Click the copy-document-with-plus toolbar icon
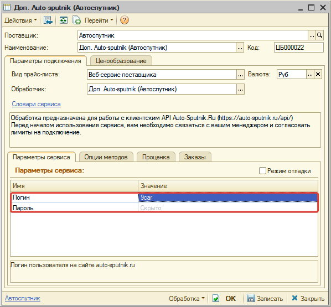The width and height of the screenshot is (331, 307). tap(76, 20)
